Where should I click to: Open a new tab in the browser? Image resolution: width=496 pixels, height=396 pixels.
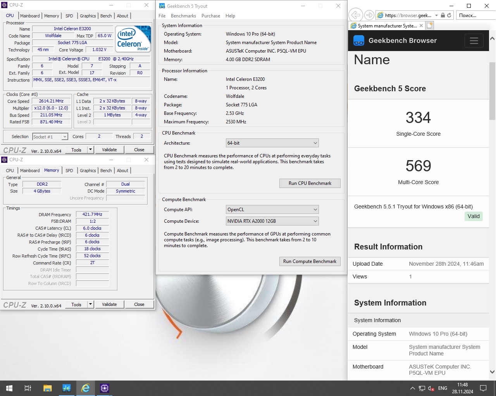pyautogui.click(x=430, y=26)
